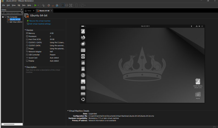
Task: Select kali-linux-2024.3 in the library tree
Action: tap(16, 22)
